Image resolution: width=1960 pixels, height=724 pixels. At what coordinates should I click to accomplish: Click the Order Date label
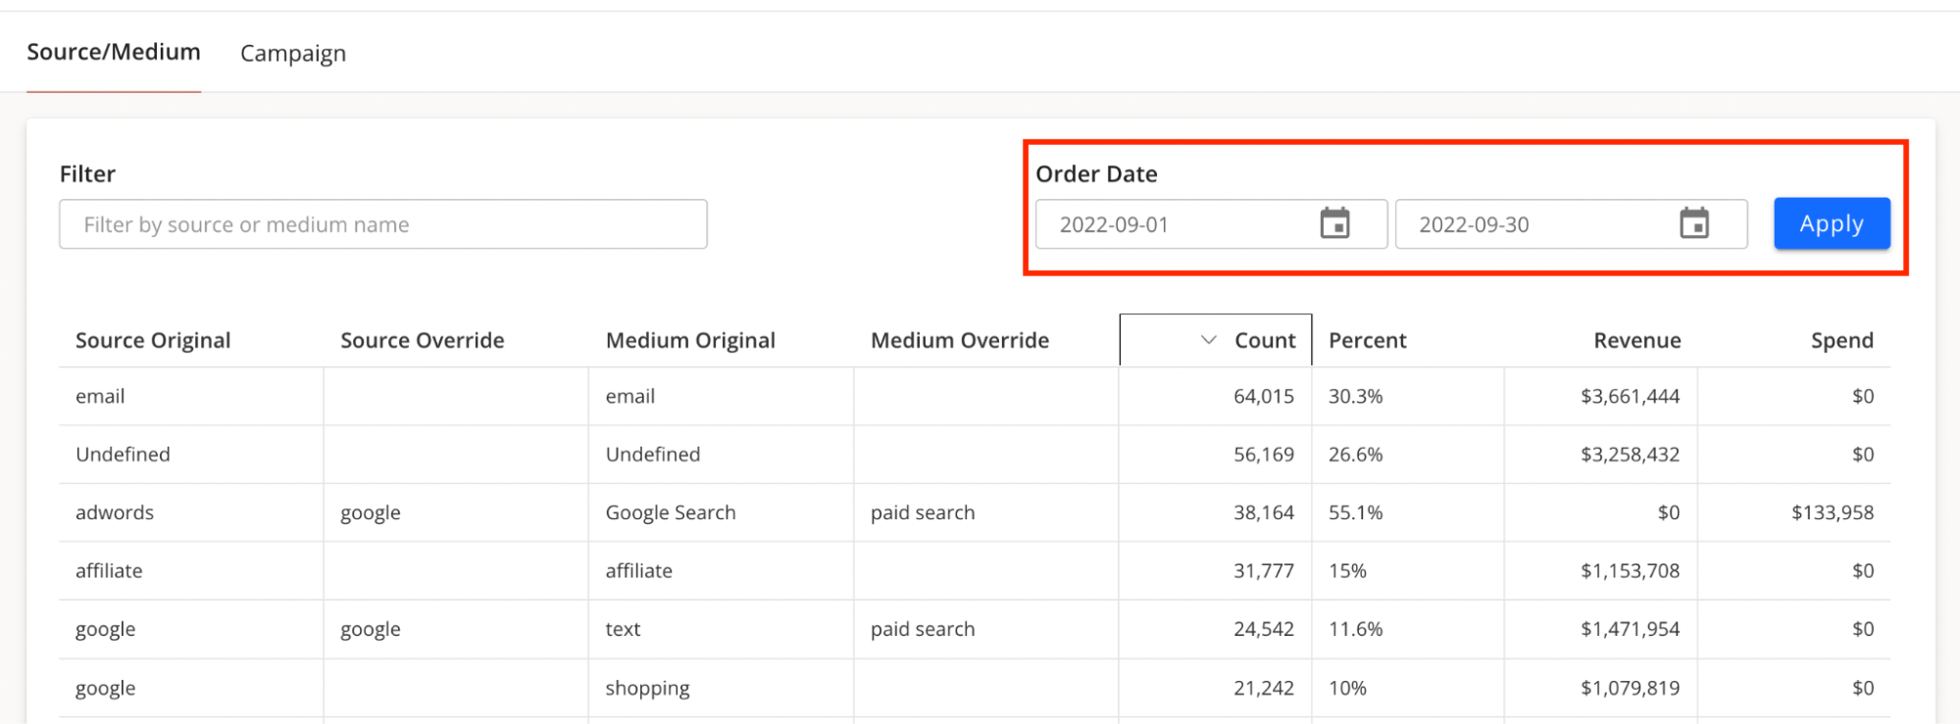(x=1096, y=173)
